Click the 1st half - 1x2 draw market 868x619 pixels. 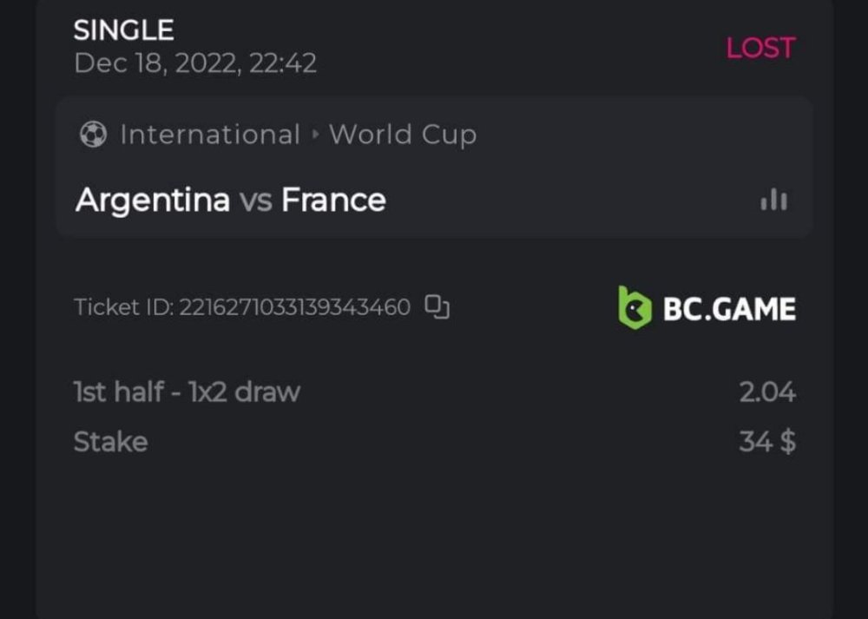pos(187,392)
